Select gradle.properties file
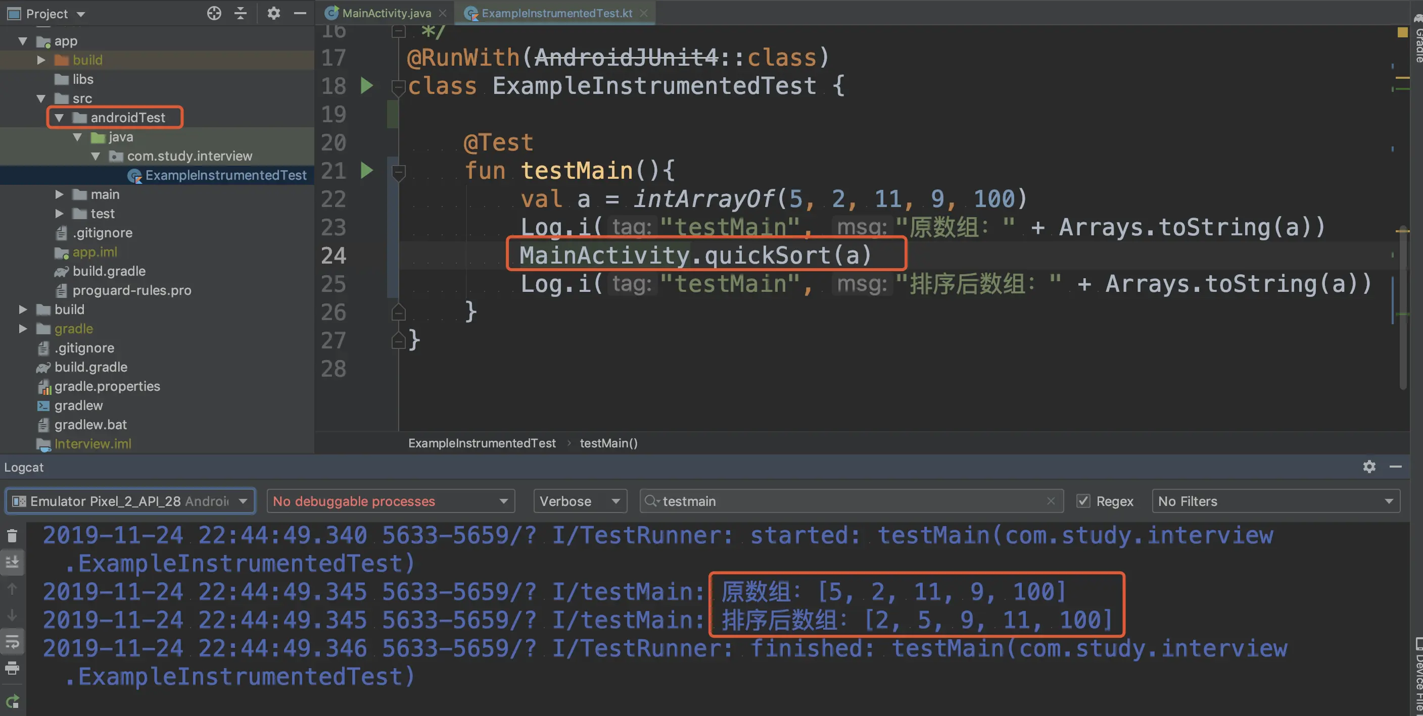1423x716 pixels. (107, 386)
